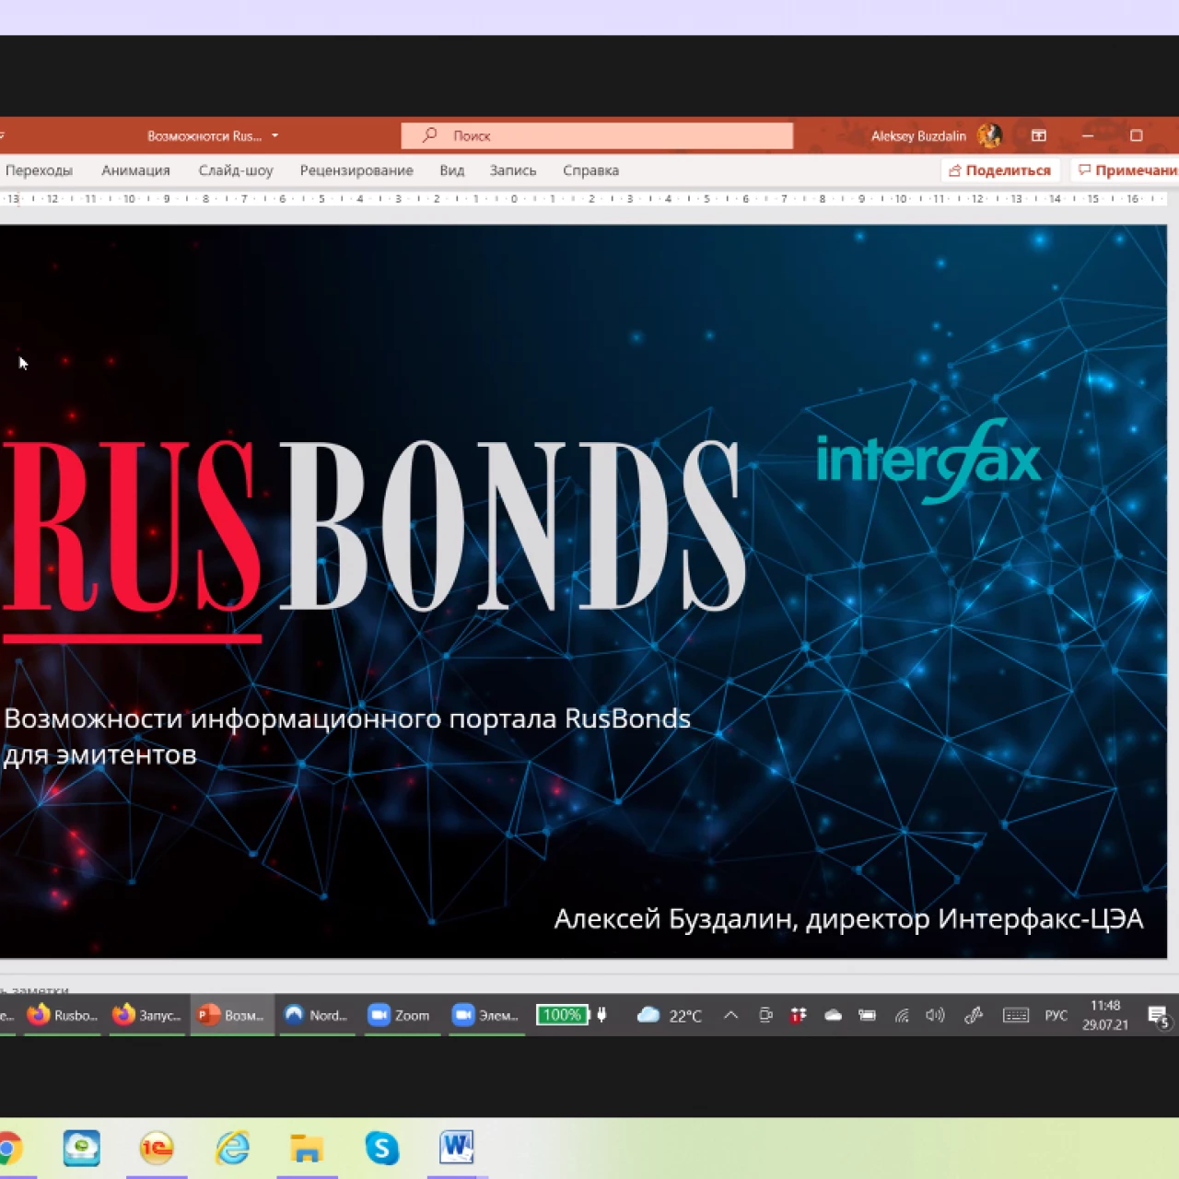The width and height of the screenshot is (1179, 1179).
Task: Click the text Алексей Буздалин, директор Интерфакс-ЦЭА
Action: click(x=848, y=919)
